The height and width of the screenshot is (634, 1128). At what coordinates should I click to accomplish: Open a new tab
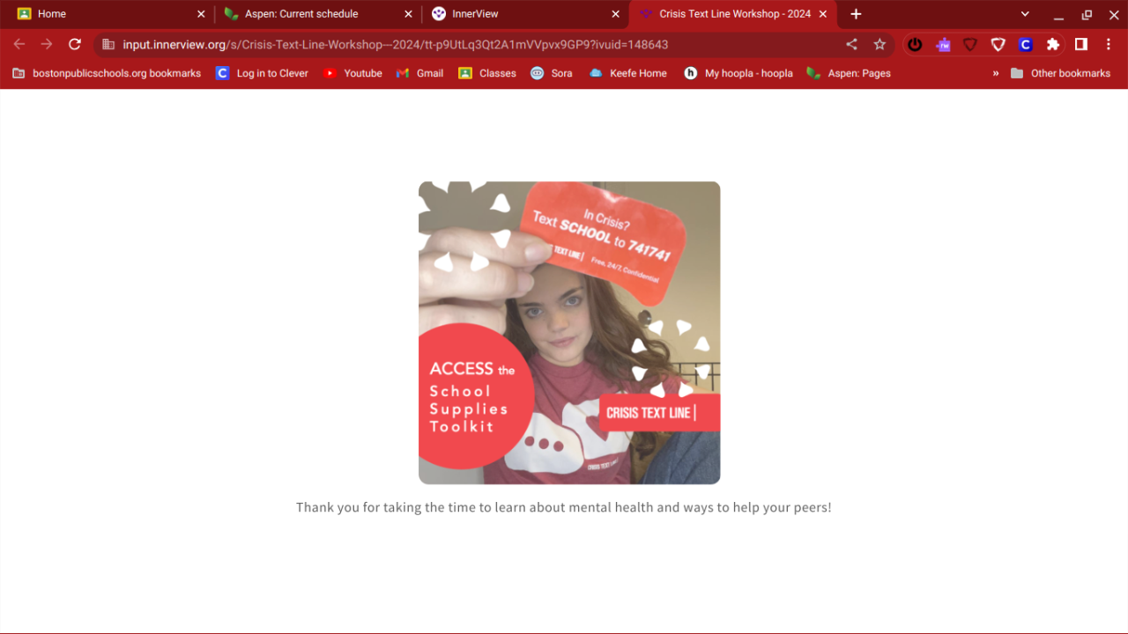pos(856,14)
